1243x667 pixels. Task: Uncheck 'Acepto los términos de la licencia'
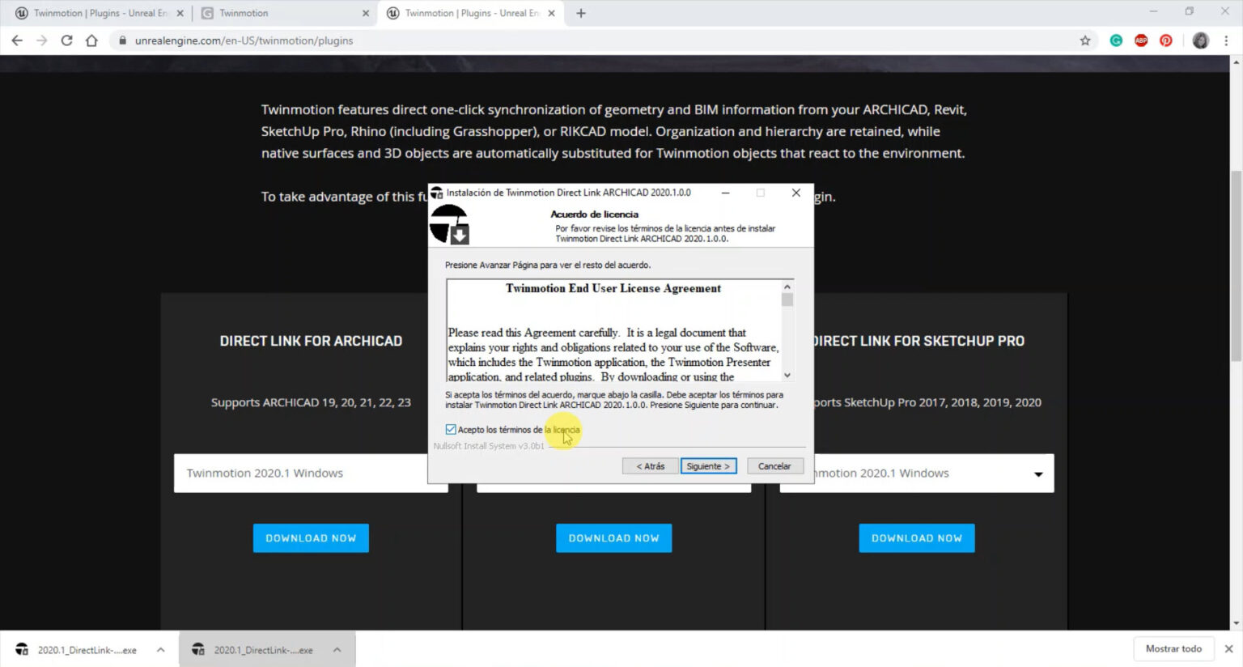click(x=451, y=430)
